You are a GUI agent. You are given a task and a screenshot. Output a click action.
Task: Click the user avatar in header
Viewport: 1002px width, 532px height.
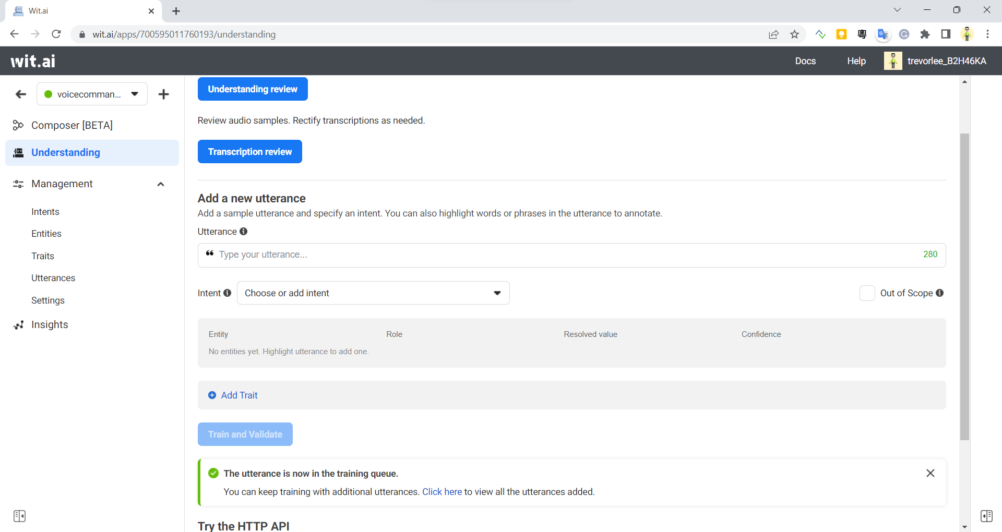pos(893,61)
